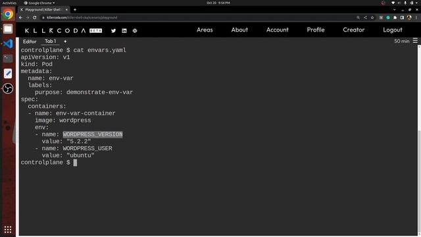Click the share icon in address bar
421x237 pixels.
pyautogui.click(x=365, y=18)
